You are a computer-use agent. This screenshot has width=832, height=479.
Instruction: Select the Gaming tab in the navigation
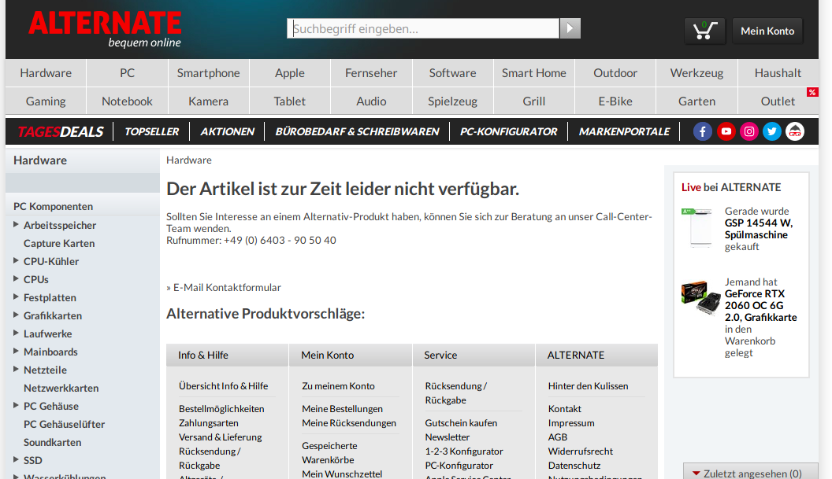click(x=45, y=101)
